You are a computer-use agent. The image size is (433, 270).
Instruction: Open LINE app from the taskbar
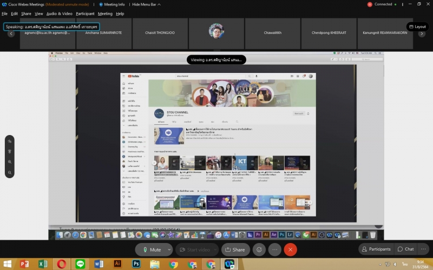point(80,264)
